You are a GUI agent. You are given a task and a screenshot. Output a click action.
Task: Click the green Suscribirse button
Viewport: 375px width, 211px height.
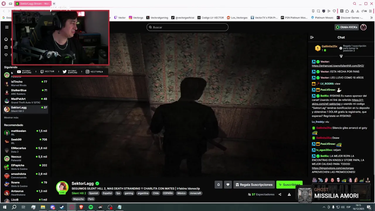pyautogui.click(x=289, y=185)
